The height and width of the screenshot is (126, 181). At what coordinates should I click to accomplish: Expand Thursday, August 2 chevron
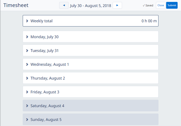pos(27,78)
